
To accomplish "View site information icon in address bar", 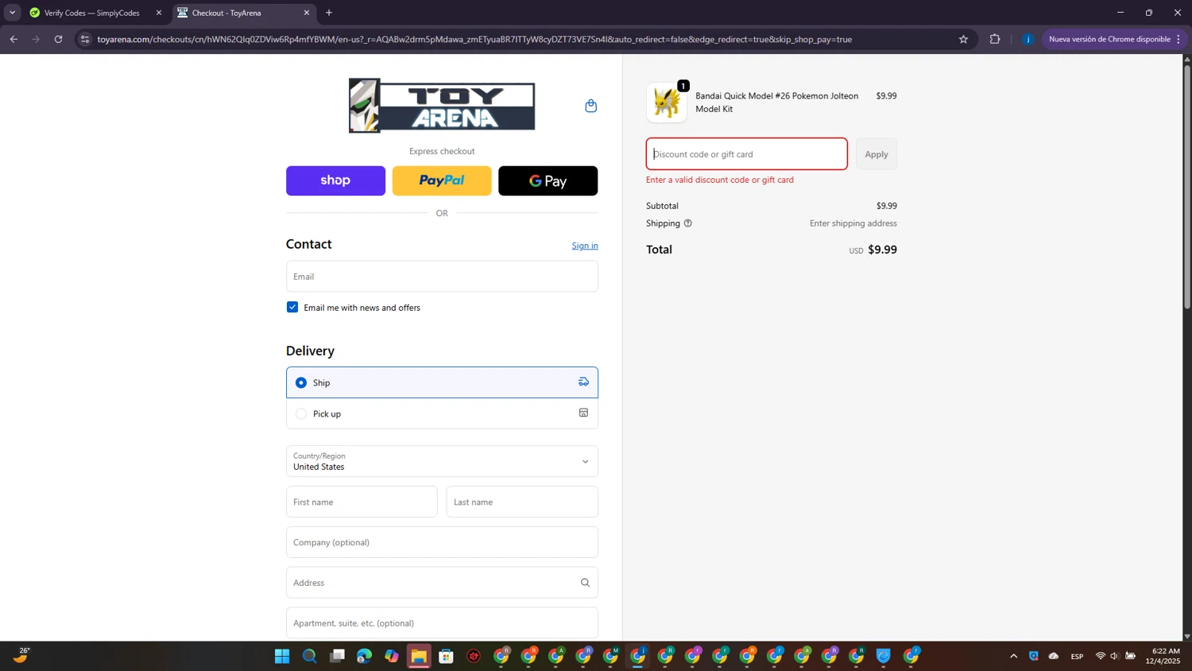I will pos(85,39).
